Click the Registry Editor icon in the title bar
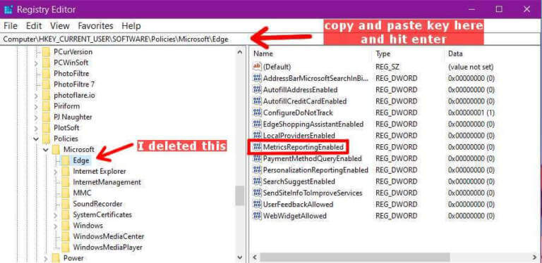Image resolution: width=542 pixels, height=263 pixels. [8, 9]
